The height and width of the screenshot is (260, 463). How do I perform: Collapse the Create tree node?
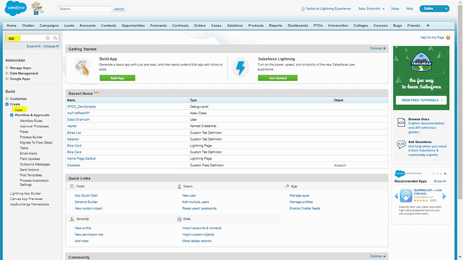(x=7, y=104)
